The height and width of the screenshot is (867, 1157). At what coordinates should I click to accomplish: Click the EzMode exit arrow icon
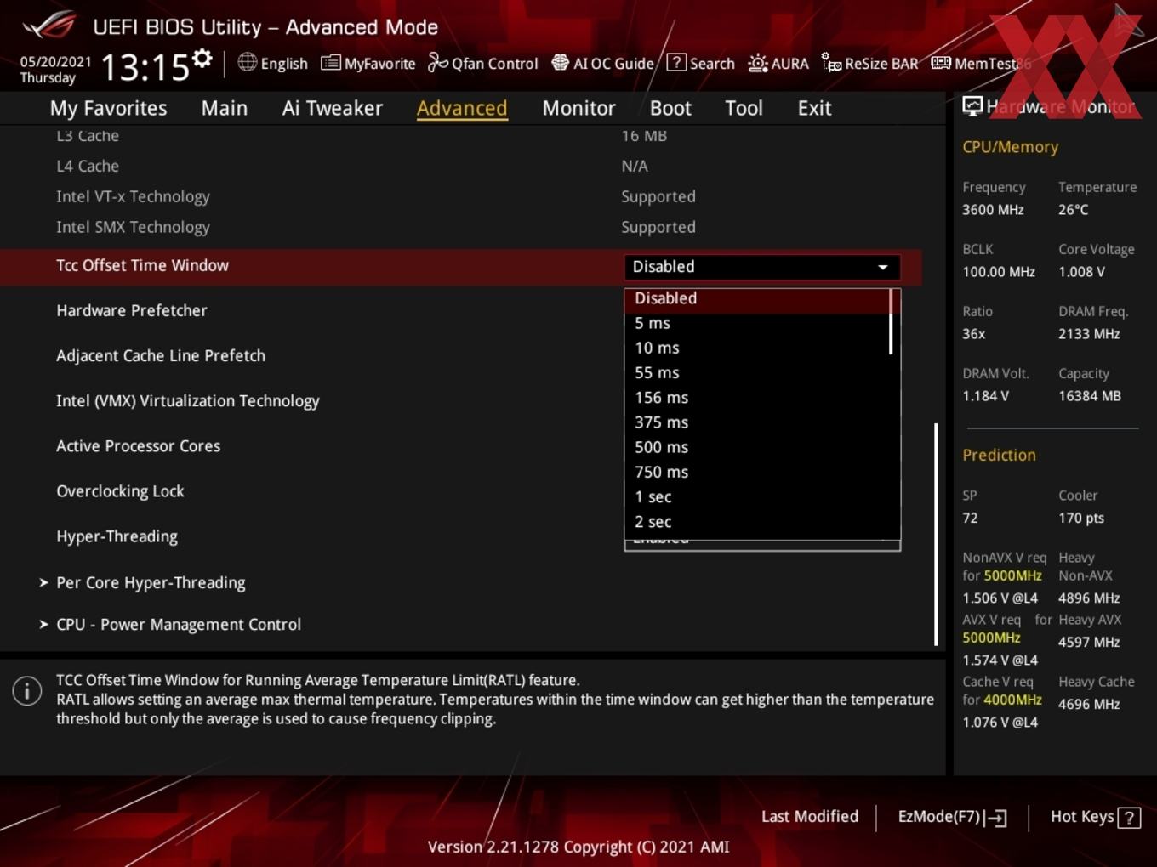[x=995, y=818]
